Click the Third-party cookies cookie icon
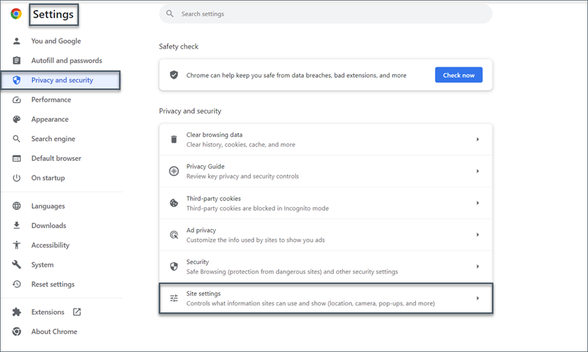This screenshot has height=352, width=588. 174,203
